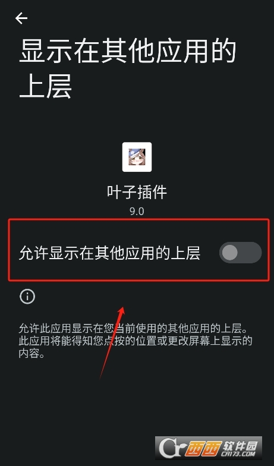The width and height of the screenshot is (274, 466).
Task: Select the 显示在其他应用的上层 page title
Action: pyautogui.click(x=127, y=69)
